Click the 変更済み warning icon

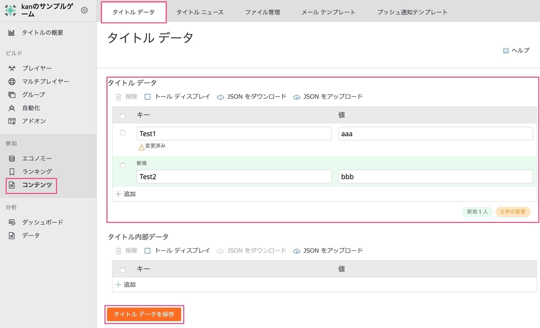[x=141, y=146]
